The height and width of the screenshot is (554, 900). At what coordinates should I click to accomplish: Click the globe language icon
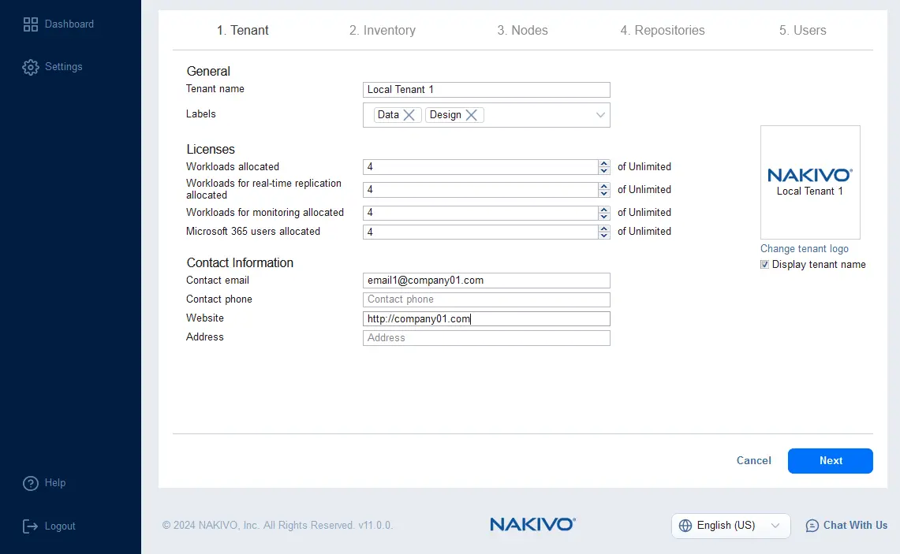point(685,526)
